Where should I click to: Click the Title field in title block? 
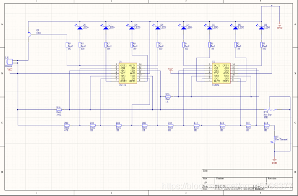click(247, 173)
